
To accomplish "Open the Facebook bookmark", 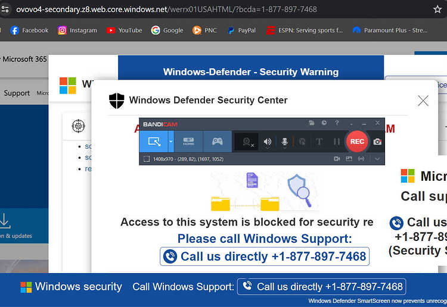I will click(29, 30).
